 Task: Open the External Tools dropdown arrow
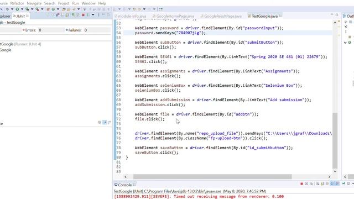pyautogui.click(x=42, y=9)
